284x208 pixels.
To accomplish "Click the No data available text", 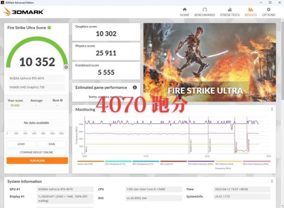I will click(x=36, y=123).
